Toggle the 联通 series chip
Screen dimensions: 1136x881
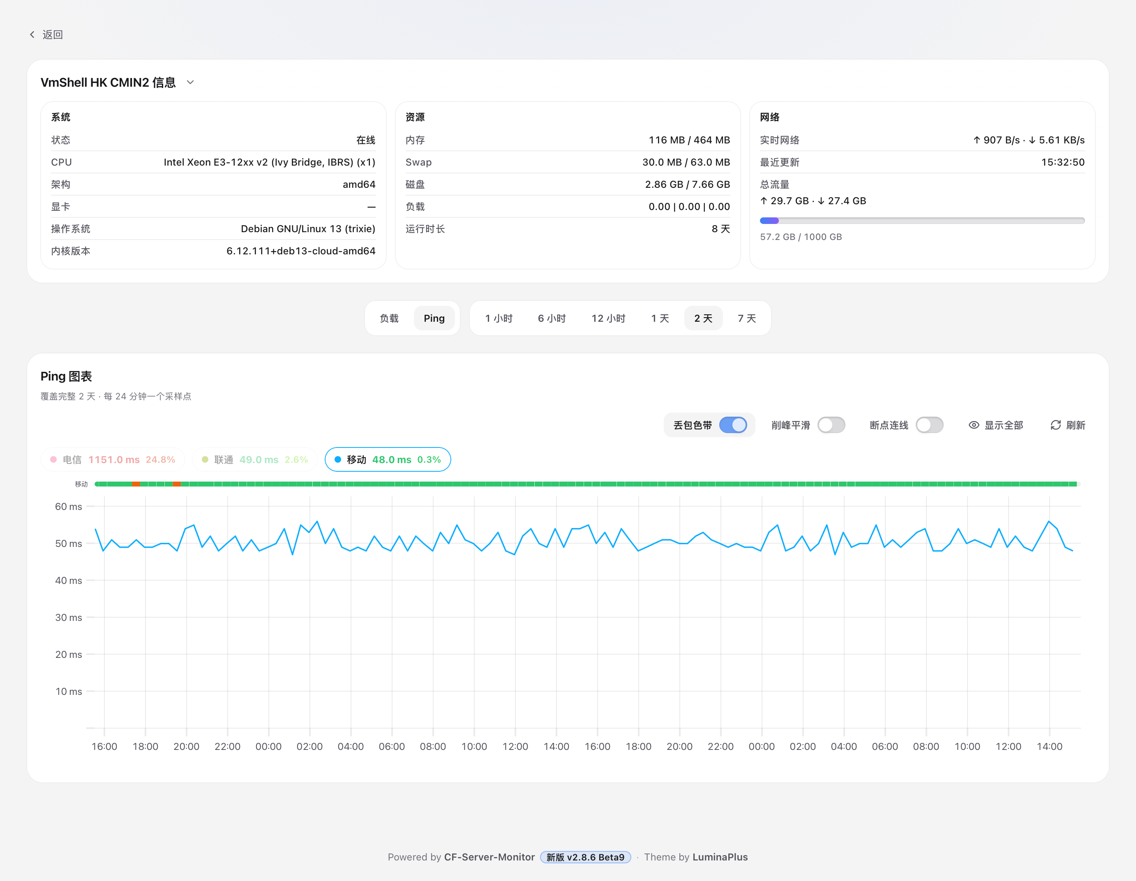pyautogui.click(x=254, y=459)
